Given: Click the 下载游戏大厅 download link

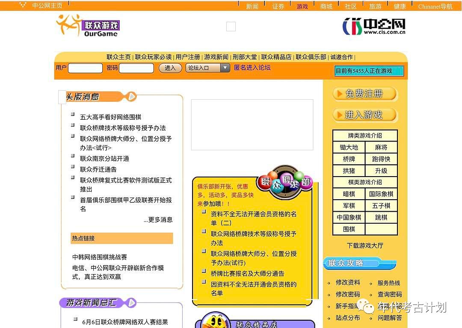Looking at the screenshot, I should [365, 245].
